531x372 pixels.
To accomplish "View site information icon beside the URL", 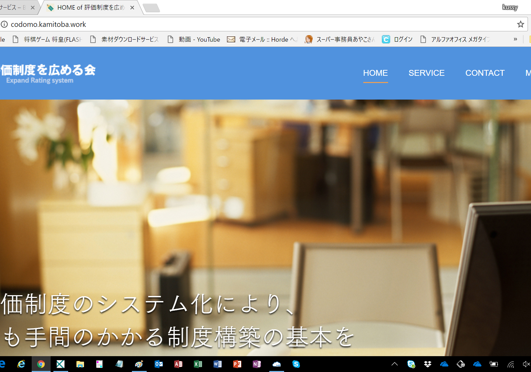I will point(4,24).
